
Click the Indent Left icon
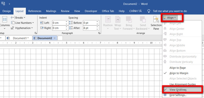(x=42, y=23)
